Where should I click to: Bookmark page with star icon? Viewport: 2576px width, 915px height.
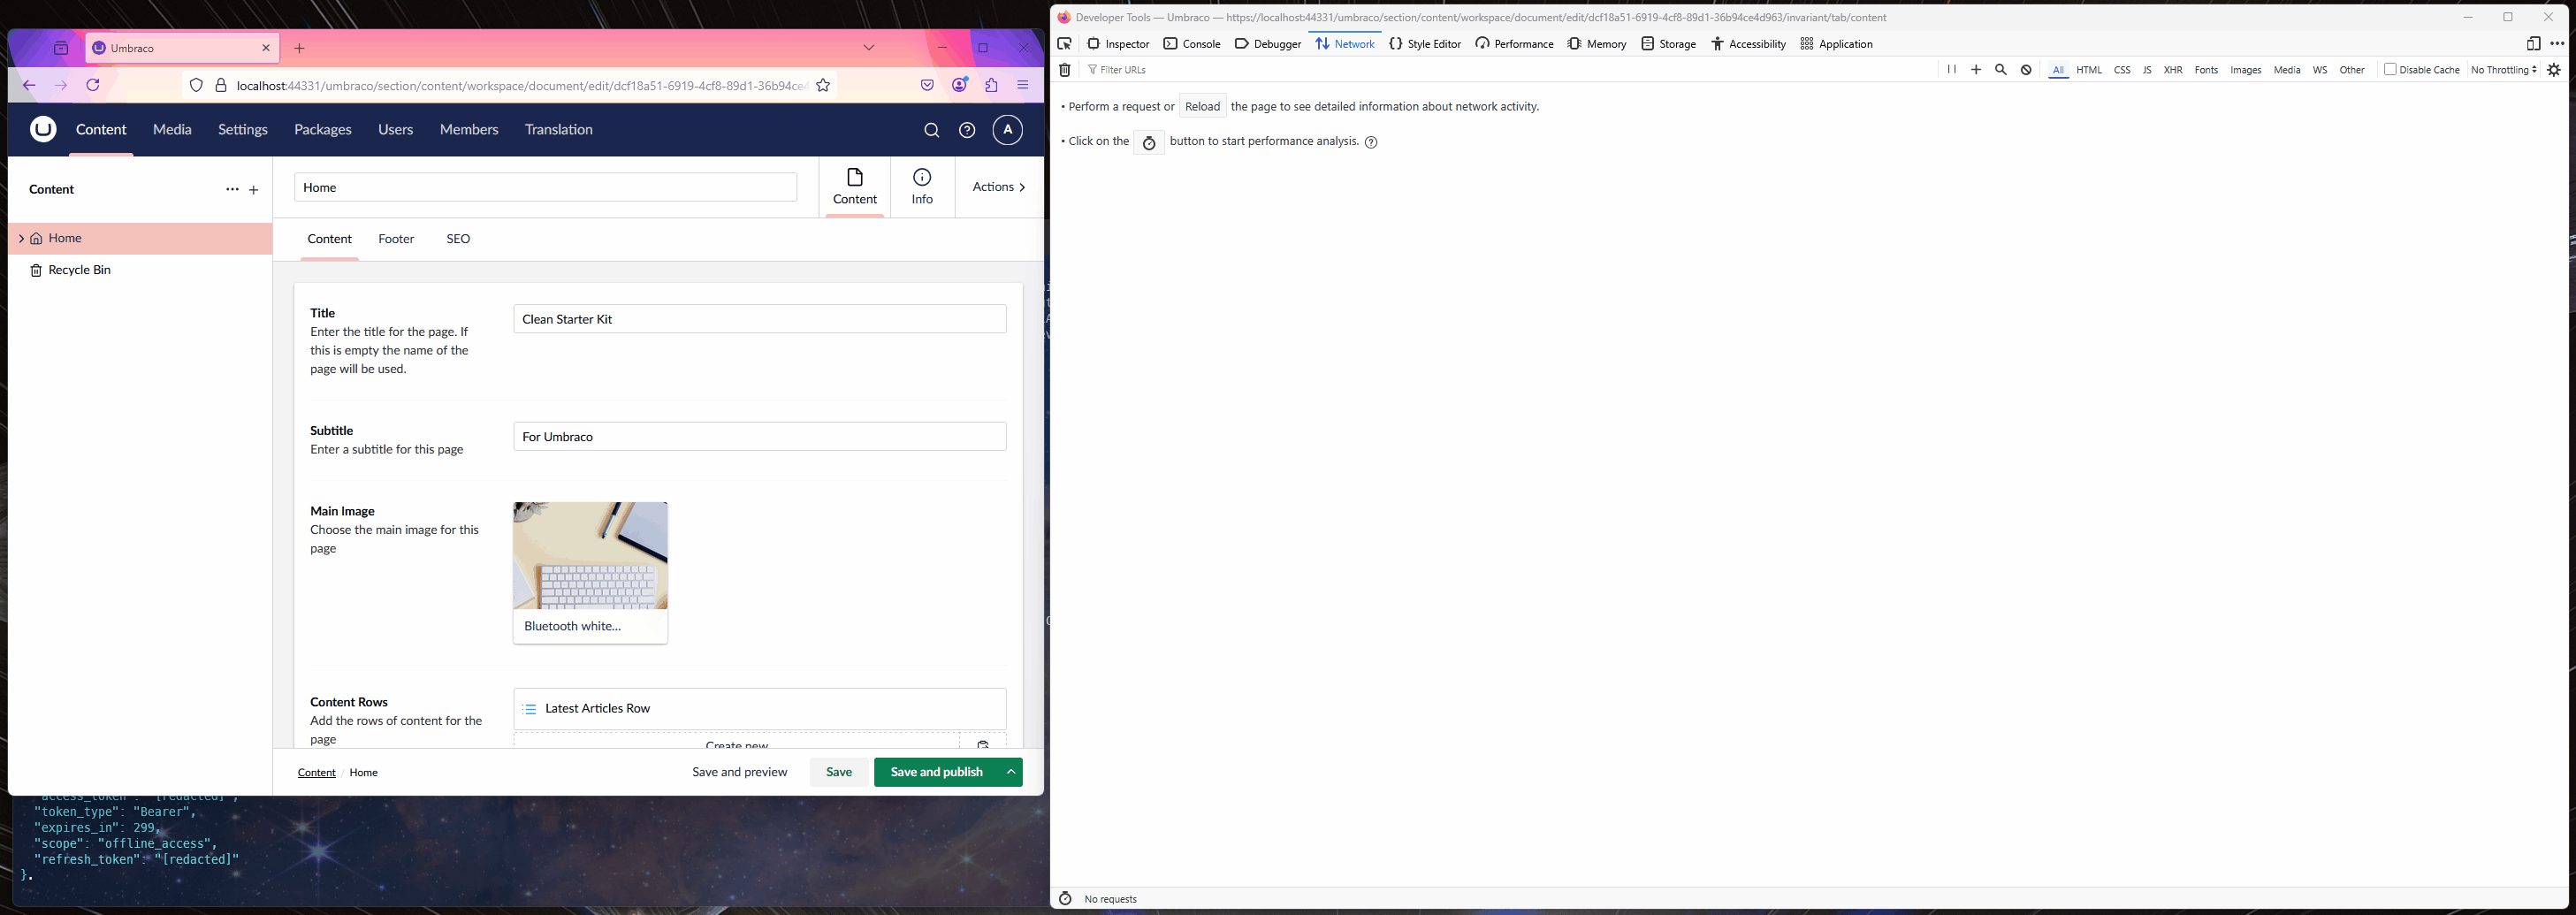click(x=823, y=86)
